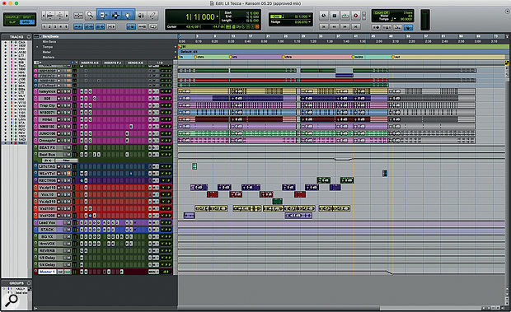The height and width of the screenshot is (312, 511).
Task: Toggle Count Off in MIDI controls
Action: point(381,12)
